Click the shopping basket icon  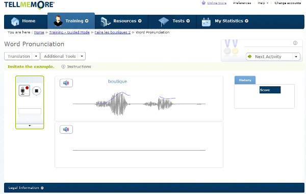point(203,3)
